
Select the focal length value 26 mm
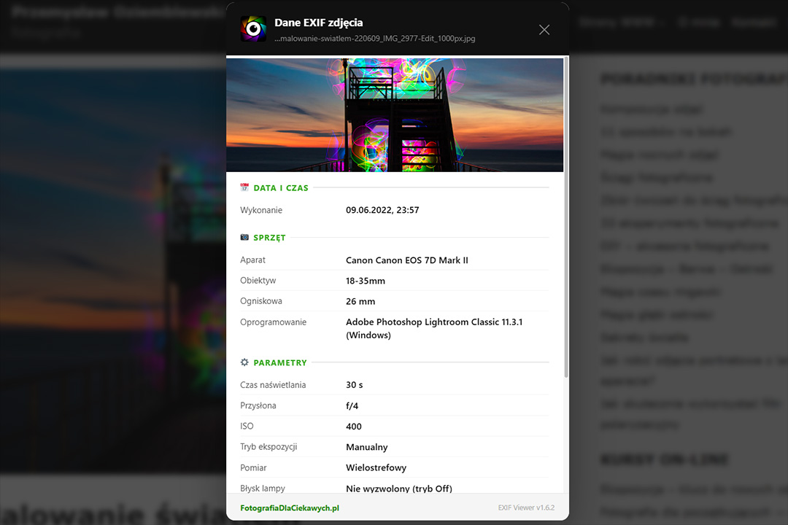(360, 301)
